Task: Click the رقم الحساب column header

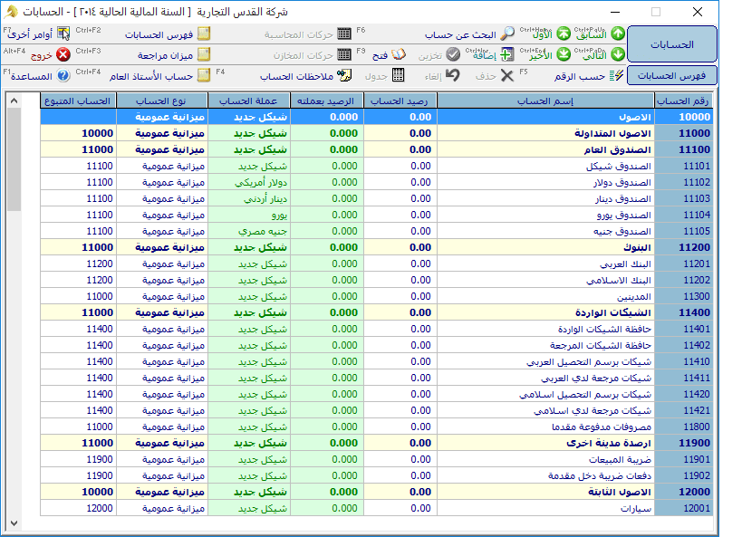Action: pyautogui.click(x=684, y=101)
